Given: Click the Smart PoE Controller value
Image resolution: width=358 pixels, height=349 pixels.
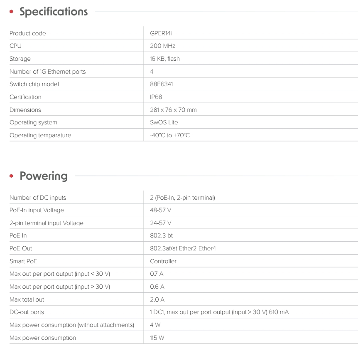Looking at the screenshot, I should click(x=163, y=261).
